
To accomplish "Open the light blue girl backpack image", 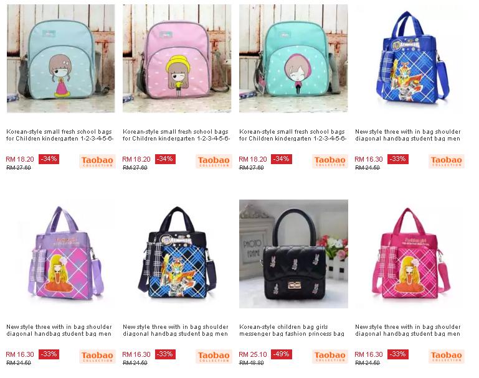I will tap(61, 58).
